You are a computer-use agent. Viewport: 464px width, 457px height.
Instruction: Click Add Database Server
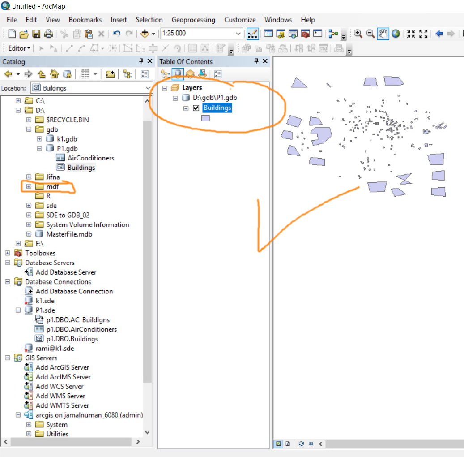click(x=66, y=272)
